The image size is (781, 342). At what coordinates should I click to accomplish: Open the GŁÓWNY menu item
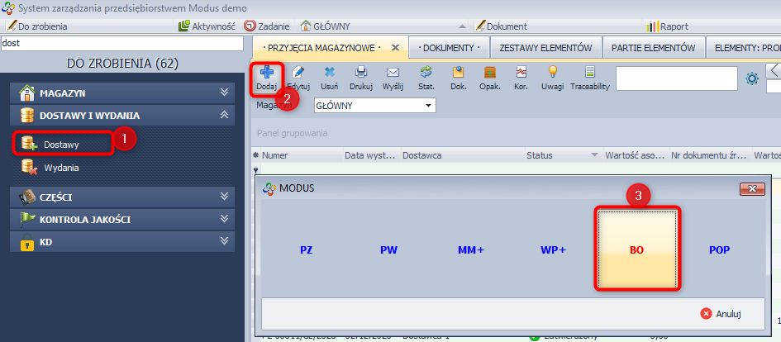point(326,26)
